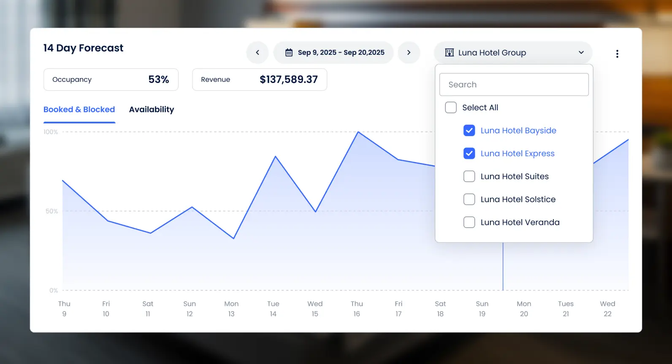672x364 pixels.
Task: Collapse the Luna Hotel Group dropdown chevron
Action: pos(581,53)
